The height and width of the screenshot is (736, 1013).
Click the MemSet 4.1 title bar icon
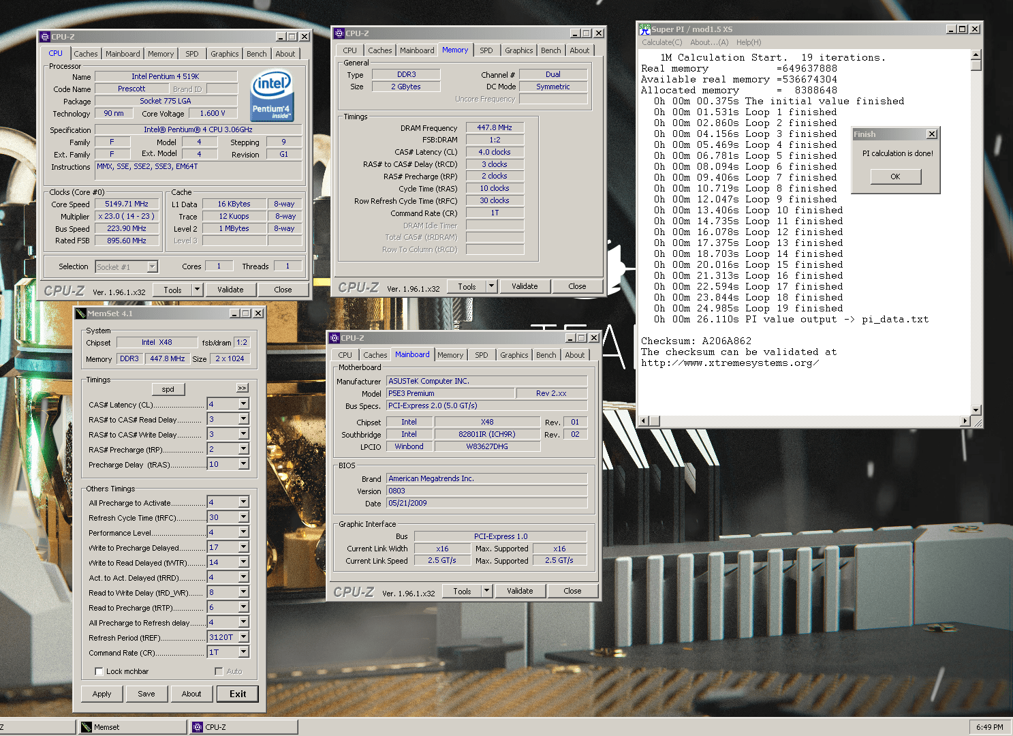pos(81,313)
